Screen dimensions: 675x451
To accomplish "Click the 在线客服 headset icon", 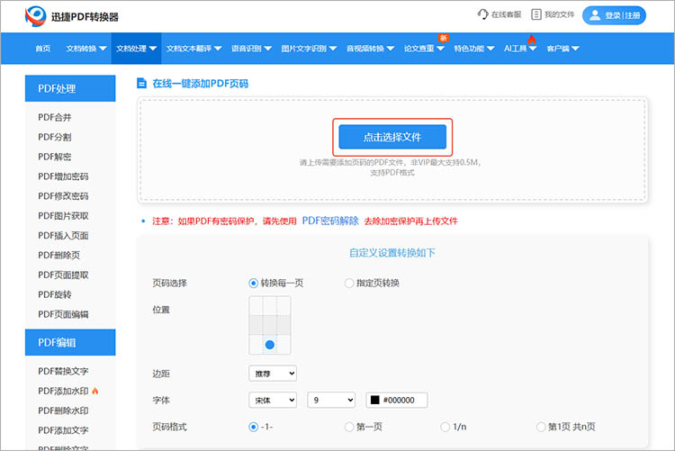I will [483, 14].
